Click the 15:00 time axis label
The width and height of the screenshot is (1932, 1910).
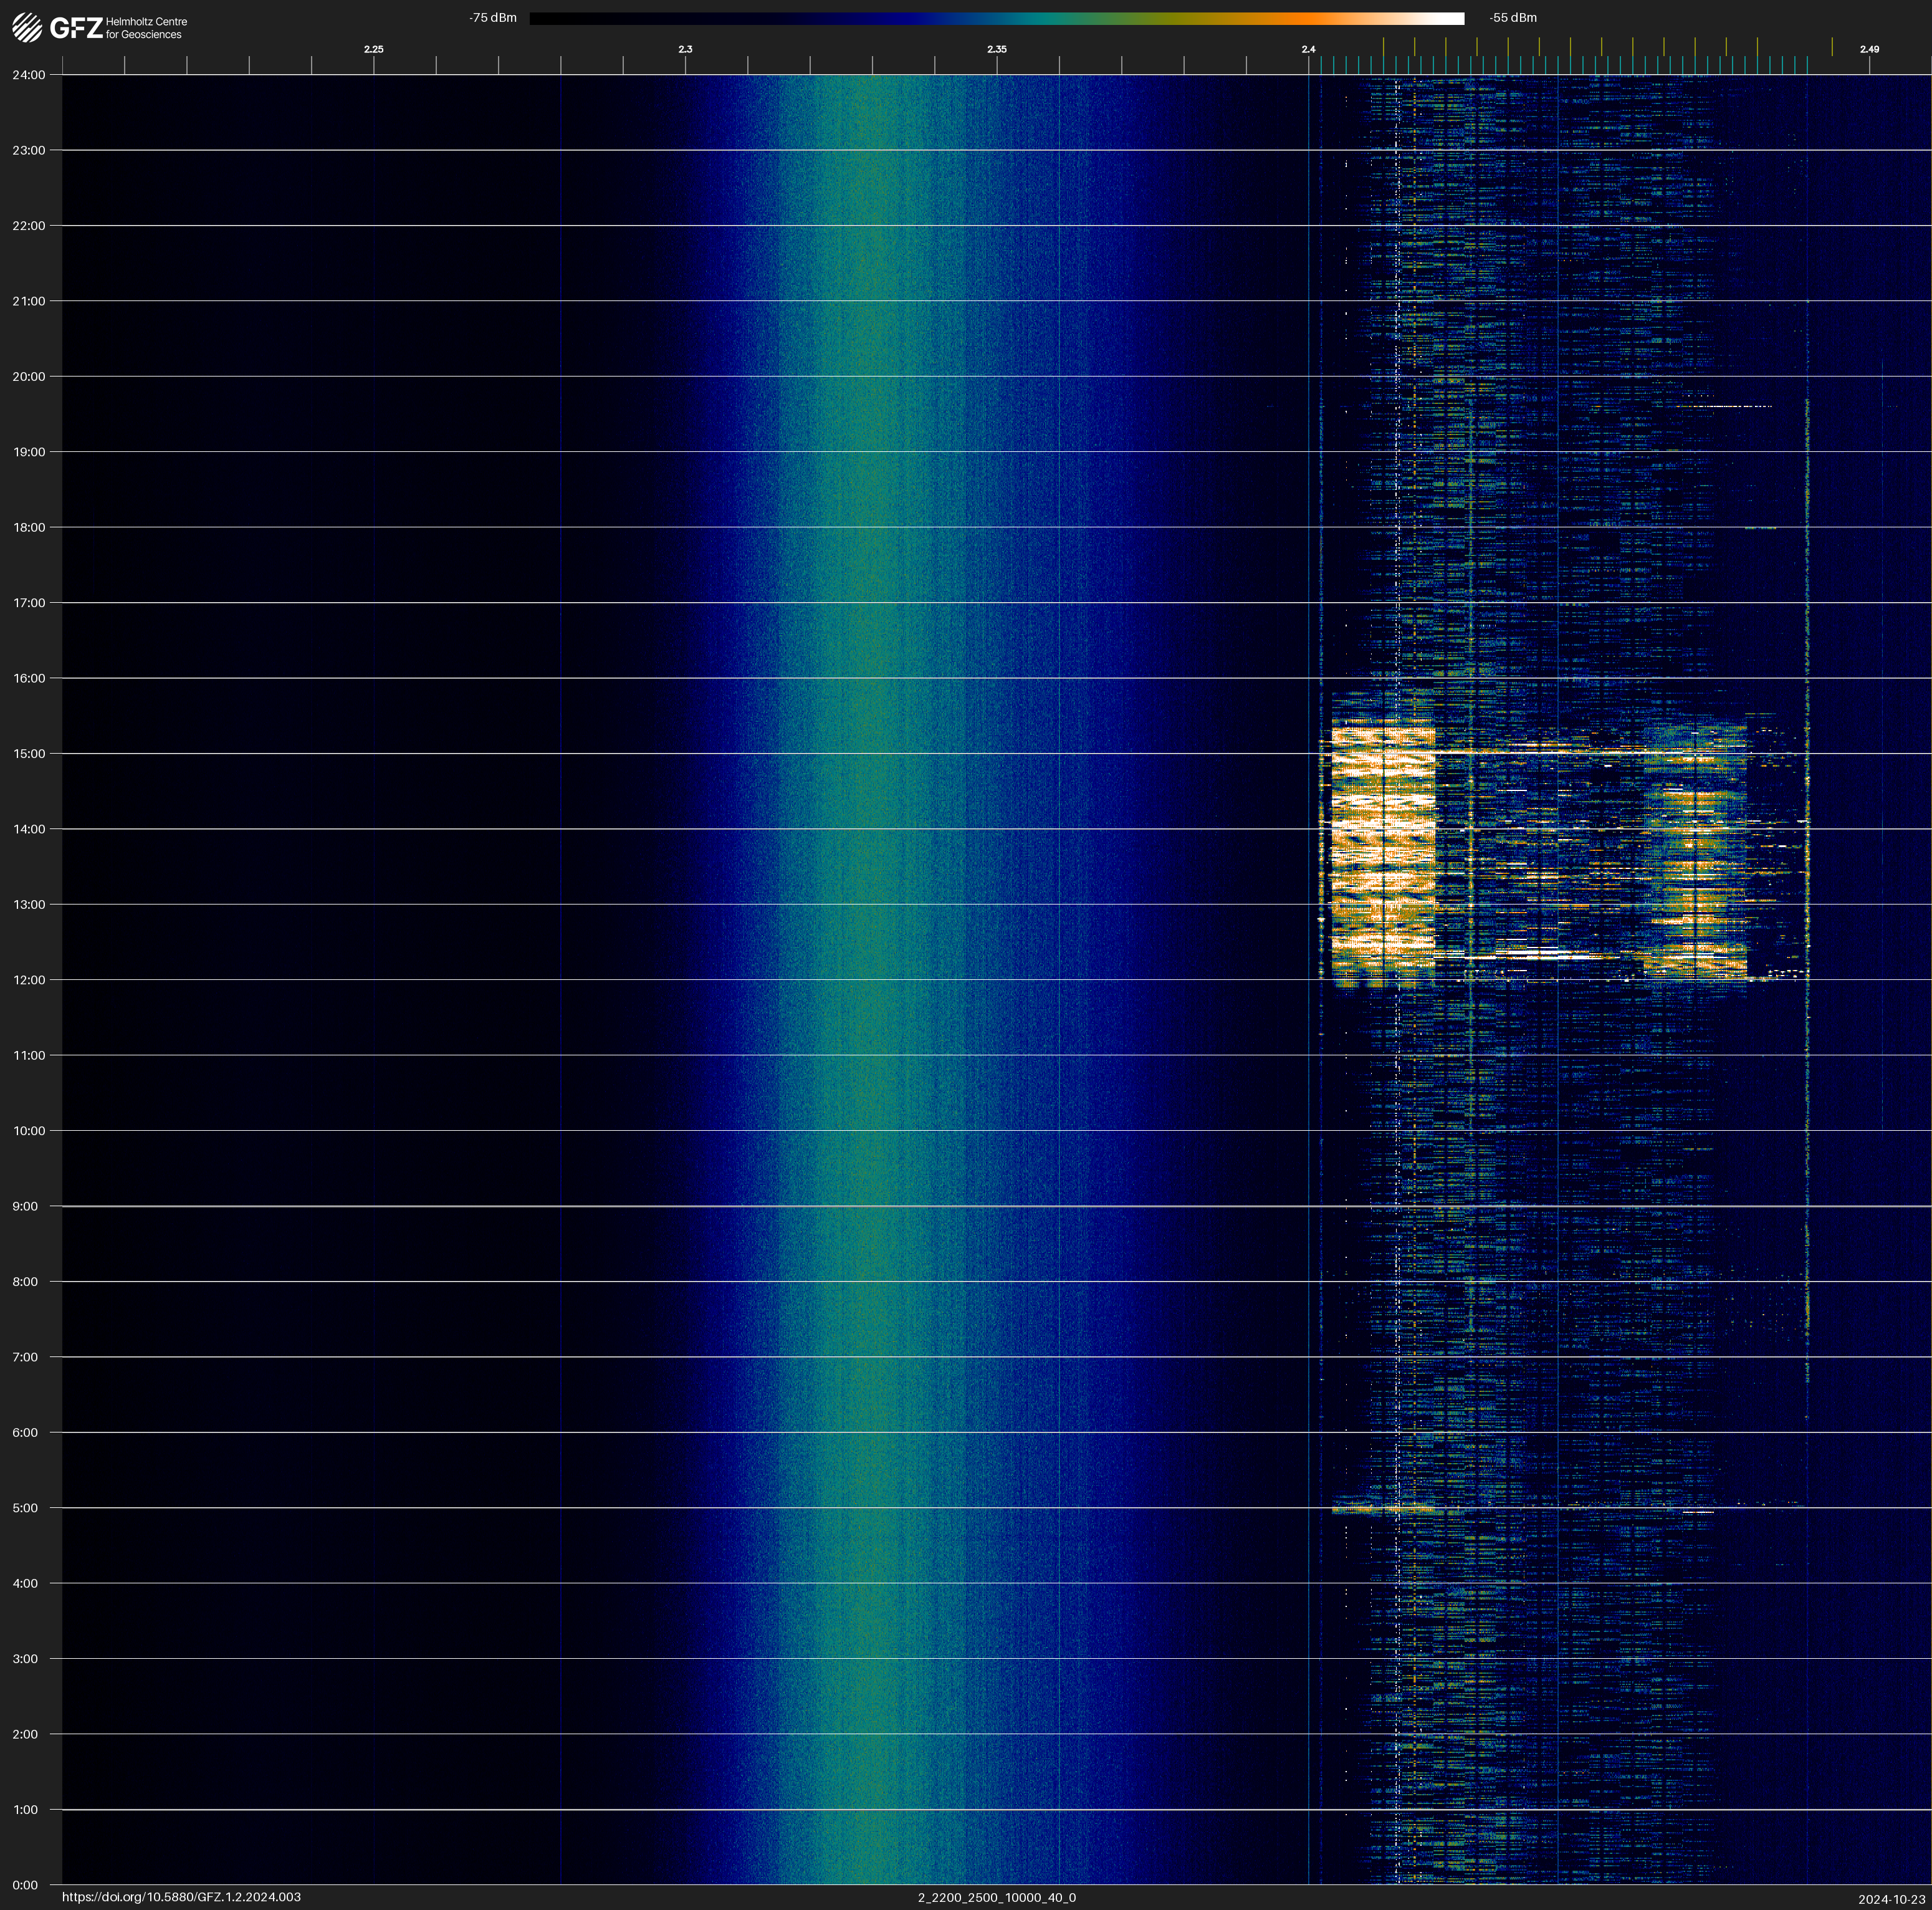[x=29, y=754]
